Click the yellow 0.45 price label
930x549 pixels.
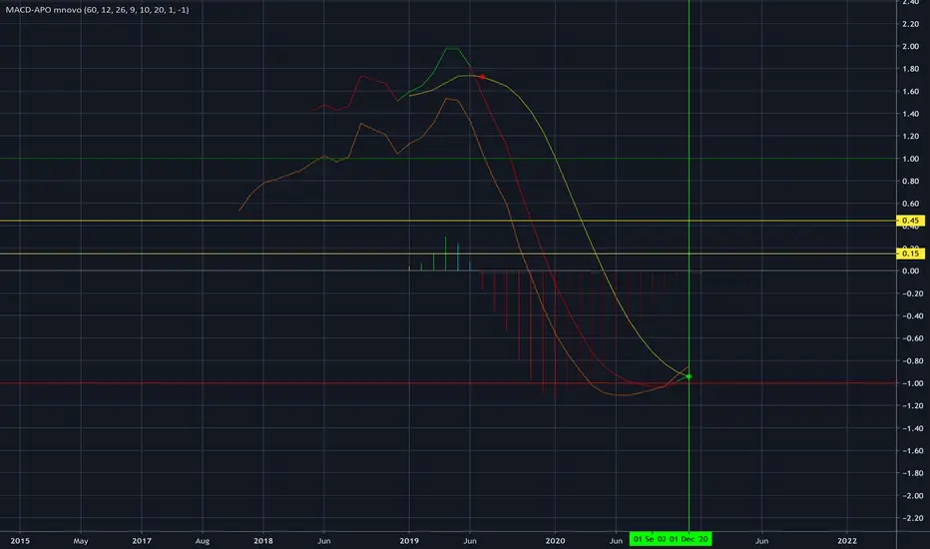pos(910,221)
